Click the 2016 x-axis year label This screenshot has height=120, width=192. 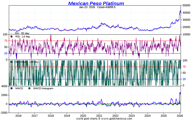pyautogui.click(x=18, y=116)
